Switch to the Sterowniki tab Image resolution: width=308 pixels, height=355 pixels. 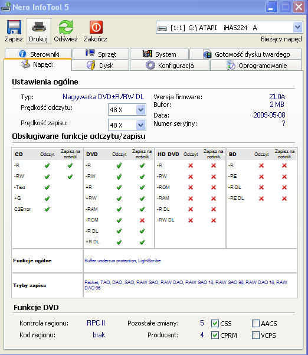(x=38, y=54)
